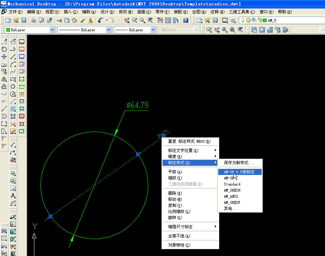Screen dimensions: 325x256
Task: Click the Undo arrow icon
Action: click(101, 20)
